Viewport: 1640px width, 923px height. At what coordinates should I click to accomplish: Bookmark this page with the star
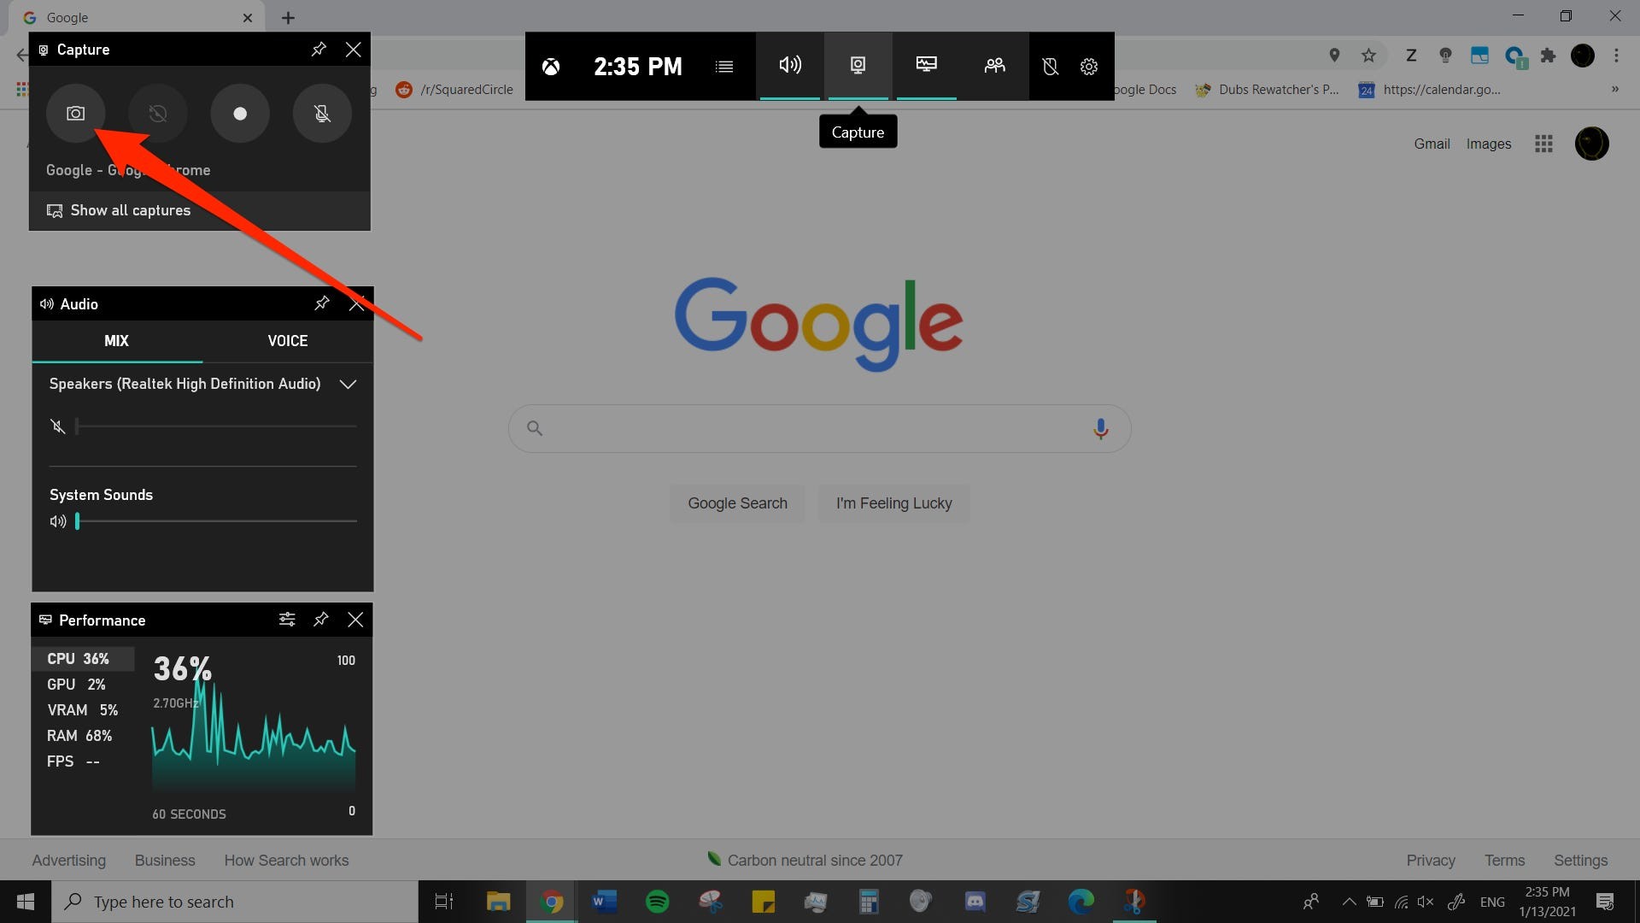tap(1369, 56)
